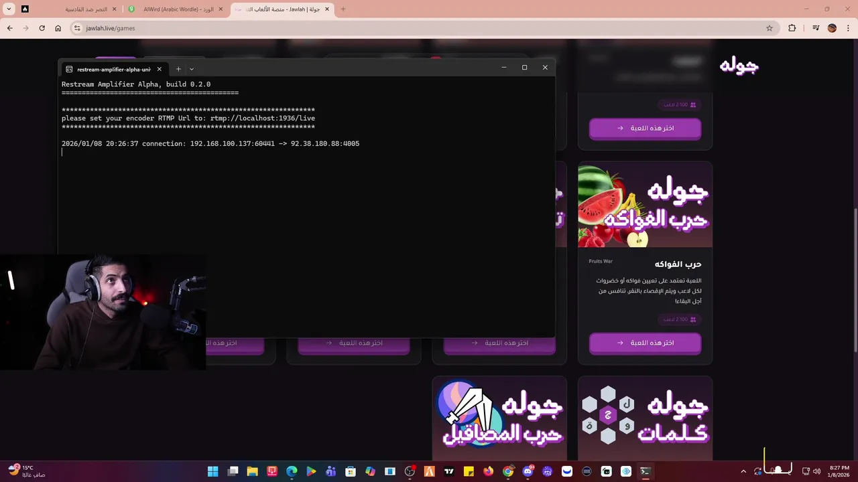Open Chrome's three-dot menu
The image size is (858, 482).
point(848,28)
